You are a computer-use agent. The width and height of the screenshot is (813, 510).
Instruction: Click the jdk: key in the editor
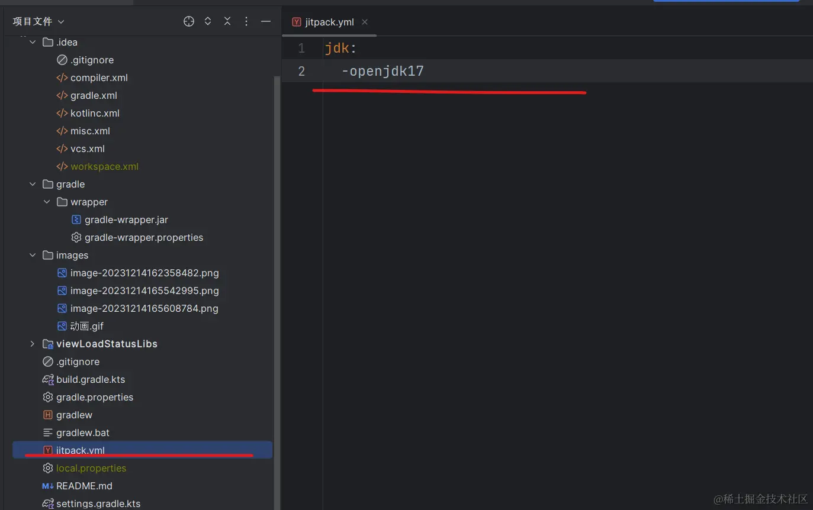coord(340,49)
